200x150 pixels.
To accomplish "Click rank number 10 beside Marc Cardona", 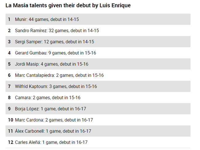I will coord(10,120).
